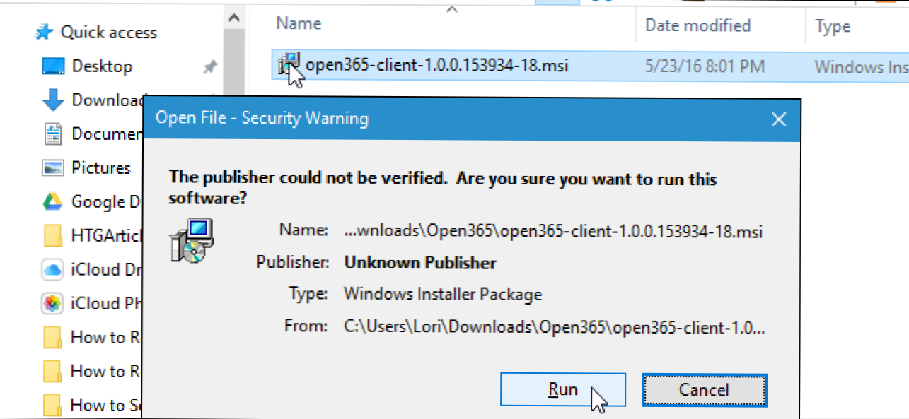Click the Type column header
The width and height of the screenshot is (909, 419).
point(833,27)
